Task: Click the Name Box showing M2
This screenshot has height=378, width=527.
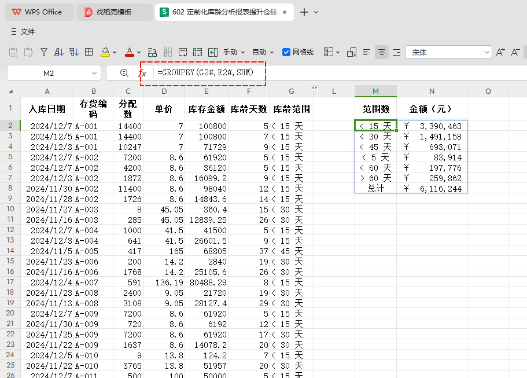Action: point(49,73)
